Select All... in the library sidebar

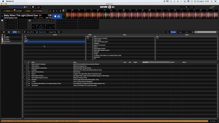11,35
